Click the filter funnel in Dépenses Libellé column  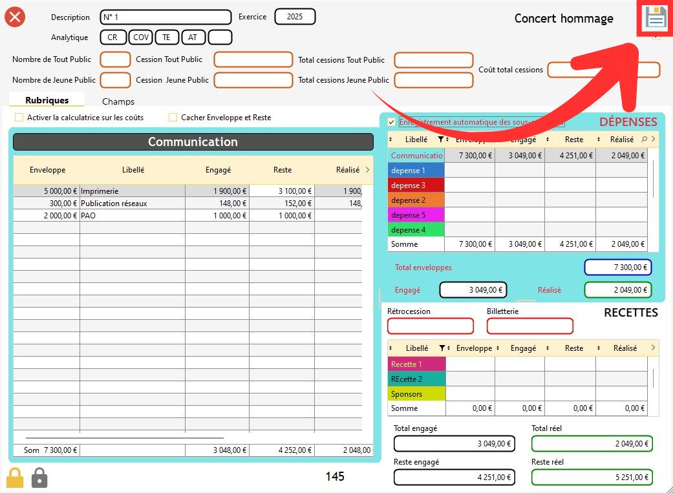(x=441, y=139)
